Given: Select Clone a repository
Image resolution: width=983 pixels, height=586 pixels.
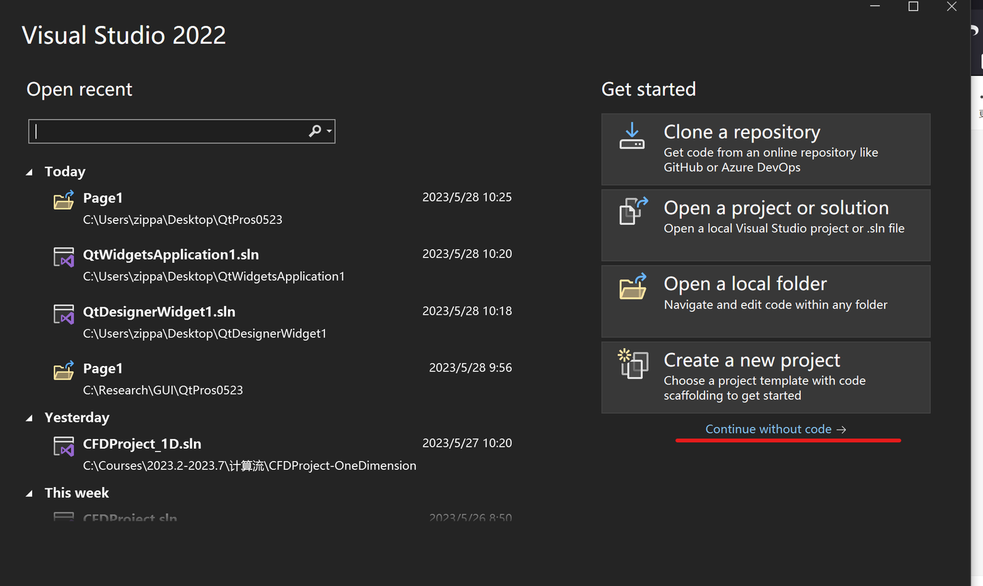Looking at the screenshot, I should click(x=742, y=132).
